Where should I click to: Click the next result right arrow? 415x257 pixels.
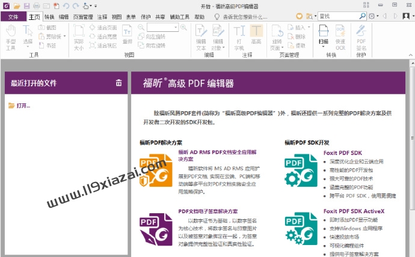coord(395,16)
